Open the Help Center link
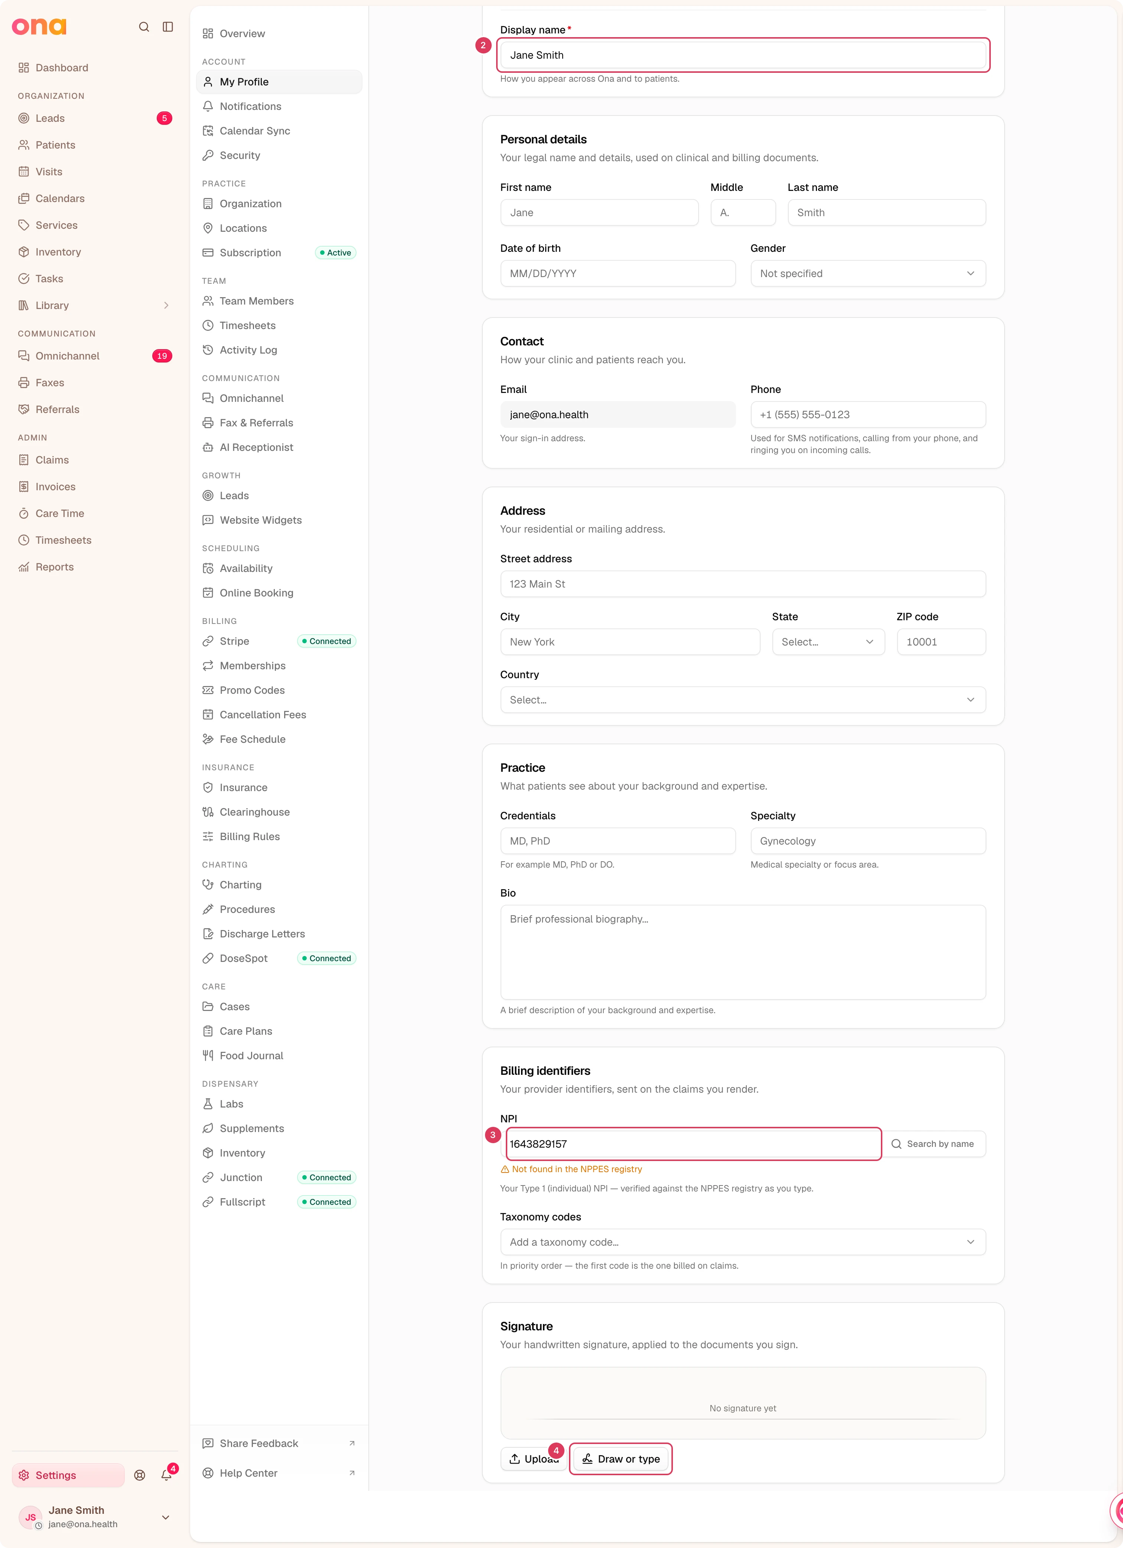Image resolution: width=1123 pixels, height=1548 pixels. click(279, 1473)
